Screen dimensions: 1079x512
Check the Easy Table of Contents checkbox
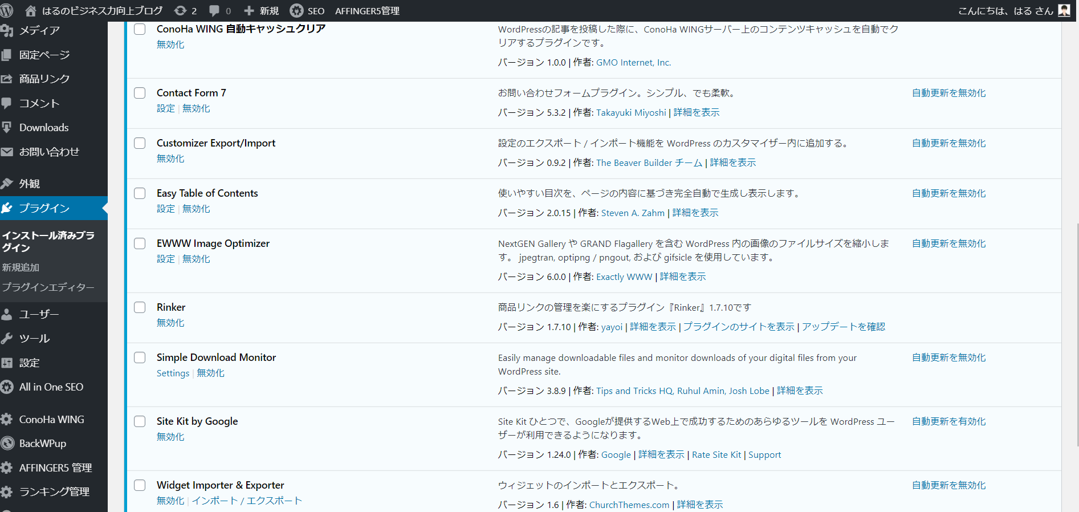[x=140, y=193]
